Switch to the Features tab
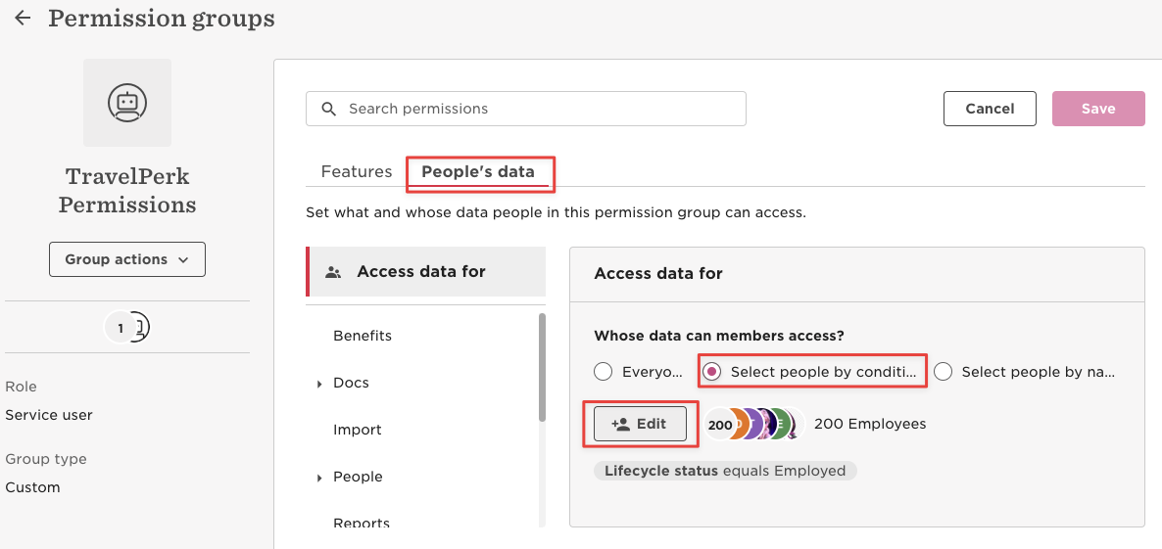 (357, 171)
